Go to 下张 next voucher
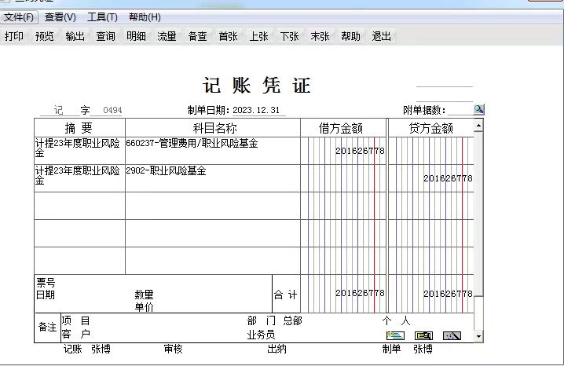This screenshot has height=366, width=564. tap(289, 36)
